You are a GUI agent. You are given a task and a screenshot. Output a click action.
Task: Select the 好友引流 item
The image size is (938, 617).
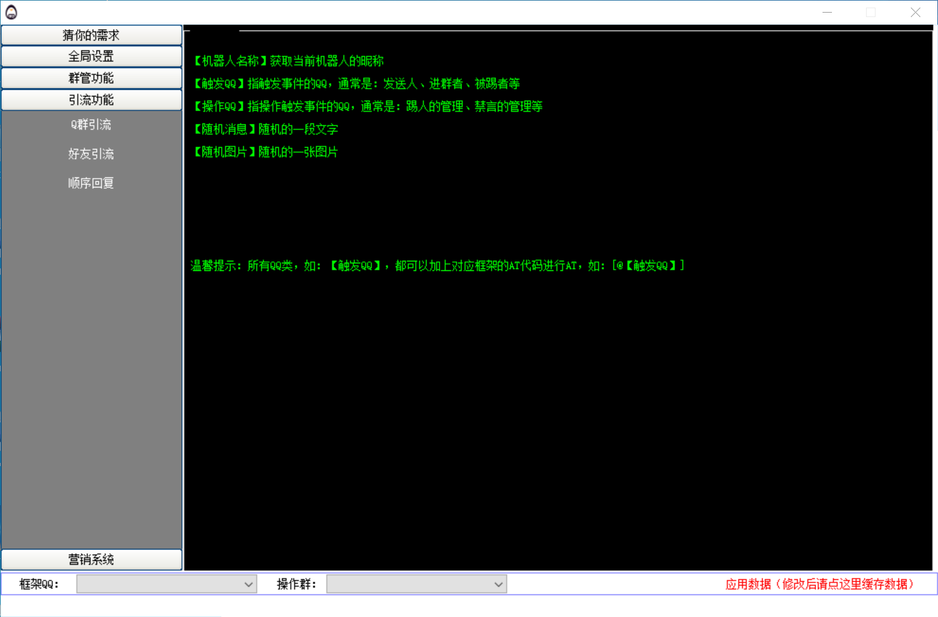coord(91,154)
